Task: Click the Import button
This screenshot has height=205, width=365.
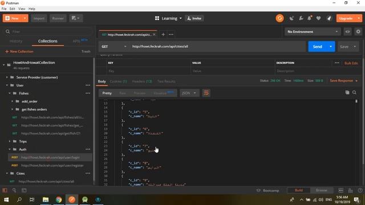Action: tap(39, 18)
